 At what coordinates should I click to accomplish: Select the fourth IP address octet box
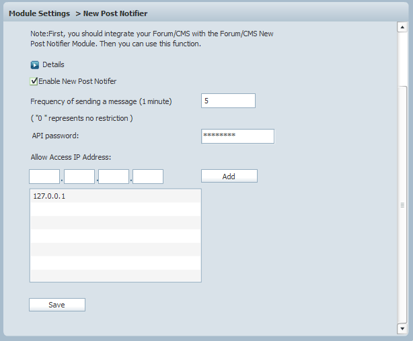coord(148,177)
